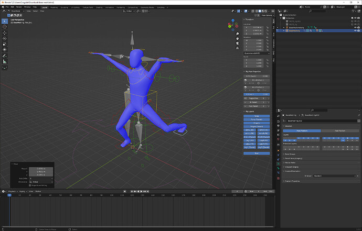The image size is (362, 231).
Task: Open the Pose Mode dropdown in viewport header
Action: 17,11
